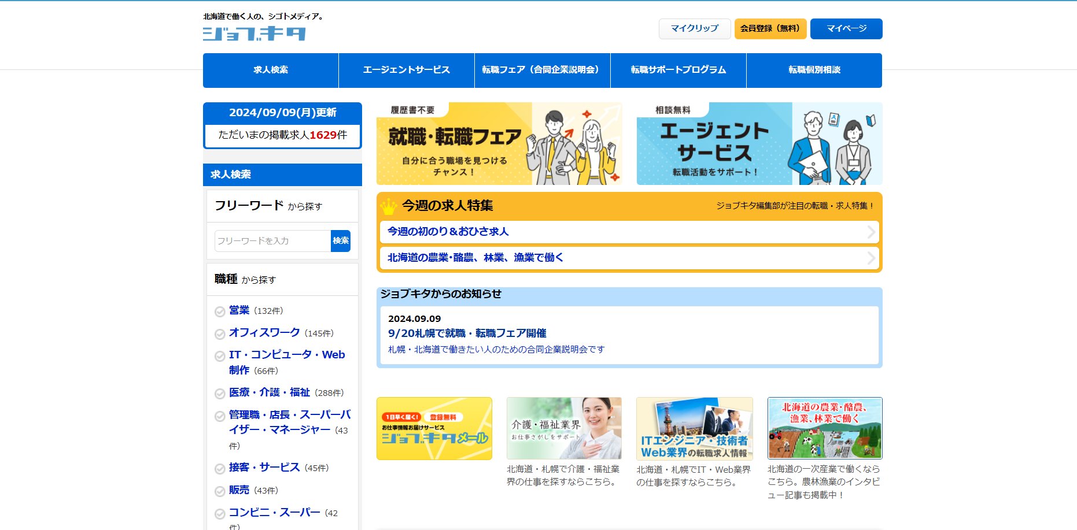Select the 介護・福祉業界 thumbnail
Screen dimensions: 1077x530
click(x=564, y=428)
